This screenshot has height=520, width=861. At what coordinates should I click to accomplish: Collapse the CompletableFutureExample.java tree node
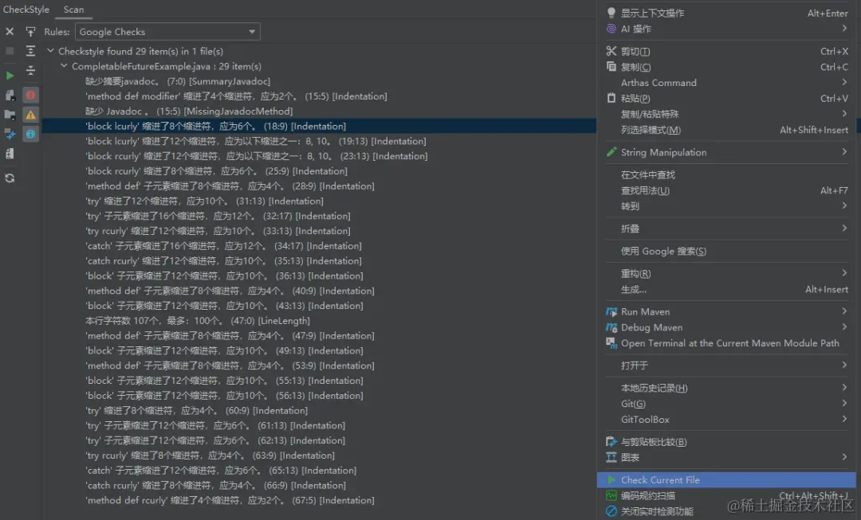coord(64,66)
